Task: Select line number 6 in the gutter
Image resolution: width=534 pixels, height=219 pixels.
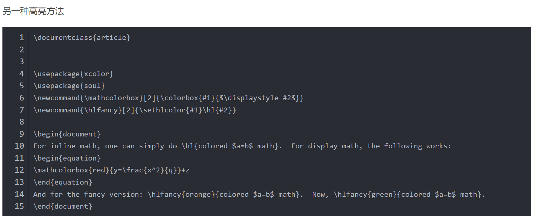Action: click(22, 98)
